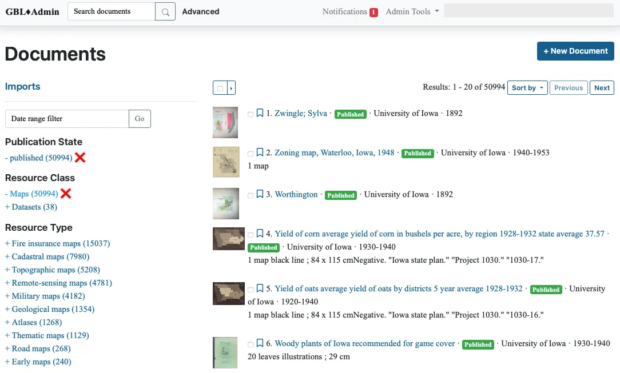
Task: Remove the Maps filter via red X
Action: 66,194
